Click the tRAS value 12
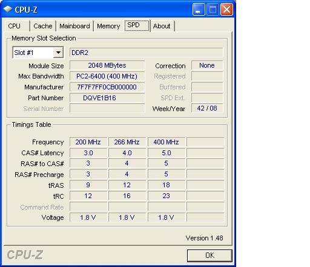This screenshot has width=310, height=267. [x=127, y=185]
